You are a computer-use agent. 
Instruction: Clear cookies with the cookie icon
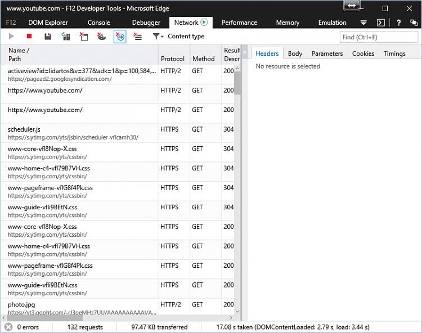(101, 37)
